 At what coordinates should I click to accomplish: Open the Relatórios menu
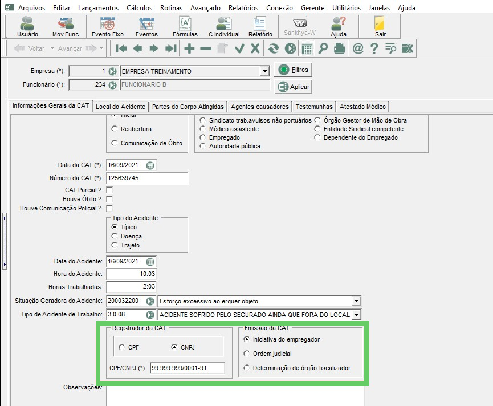243,8
